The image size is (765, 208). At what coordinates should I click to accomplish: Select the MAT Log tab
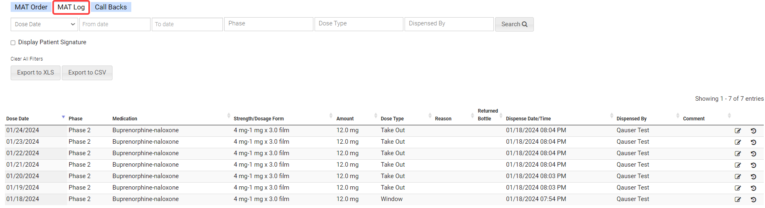71,7
